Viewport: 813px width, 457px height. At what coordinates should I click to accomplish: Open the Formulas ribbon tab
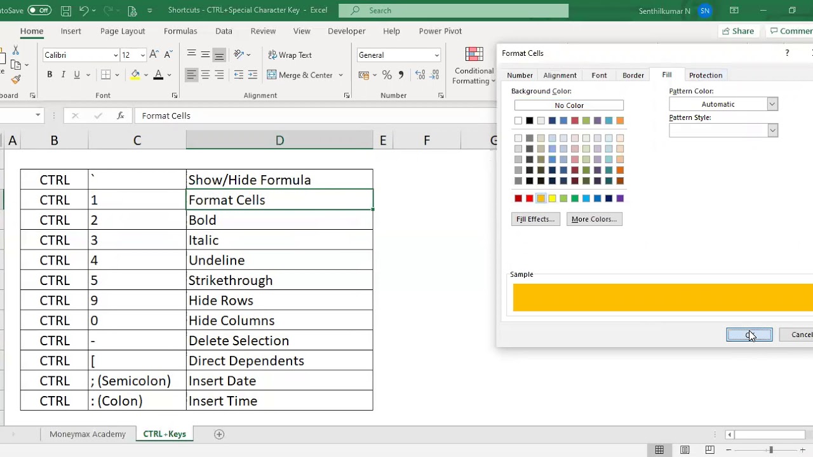click(180, 31)
